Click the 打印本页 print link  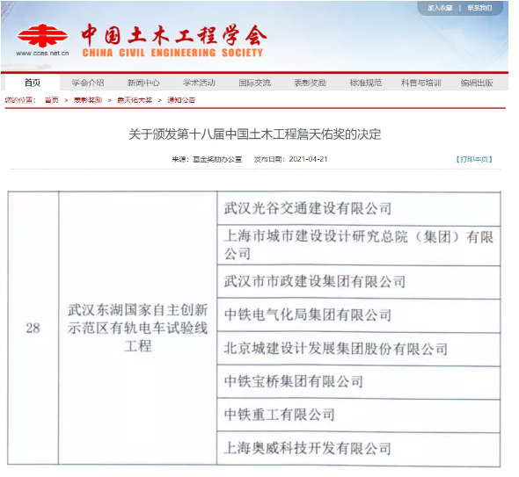pos(474,159)
